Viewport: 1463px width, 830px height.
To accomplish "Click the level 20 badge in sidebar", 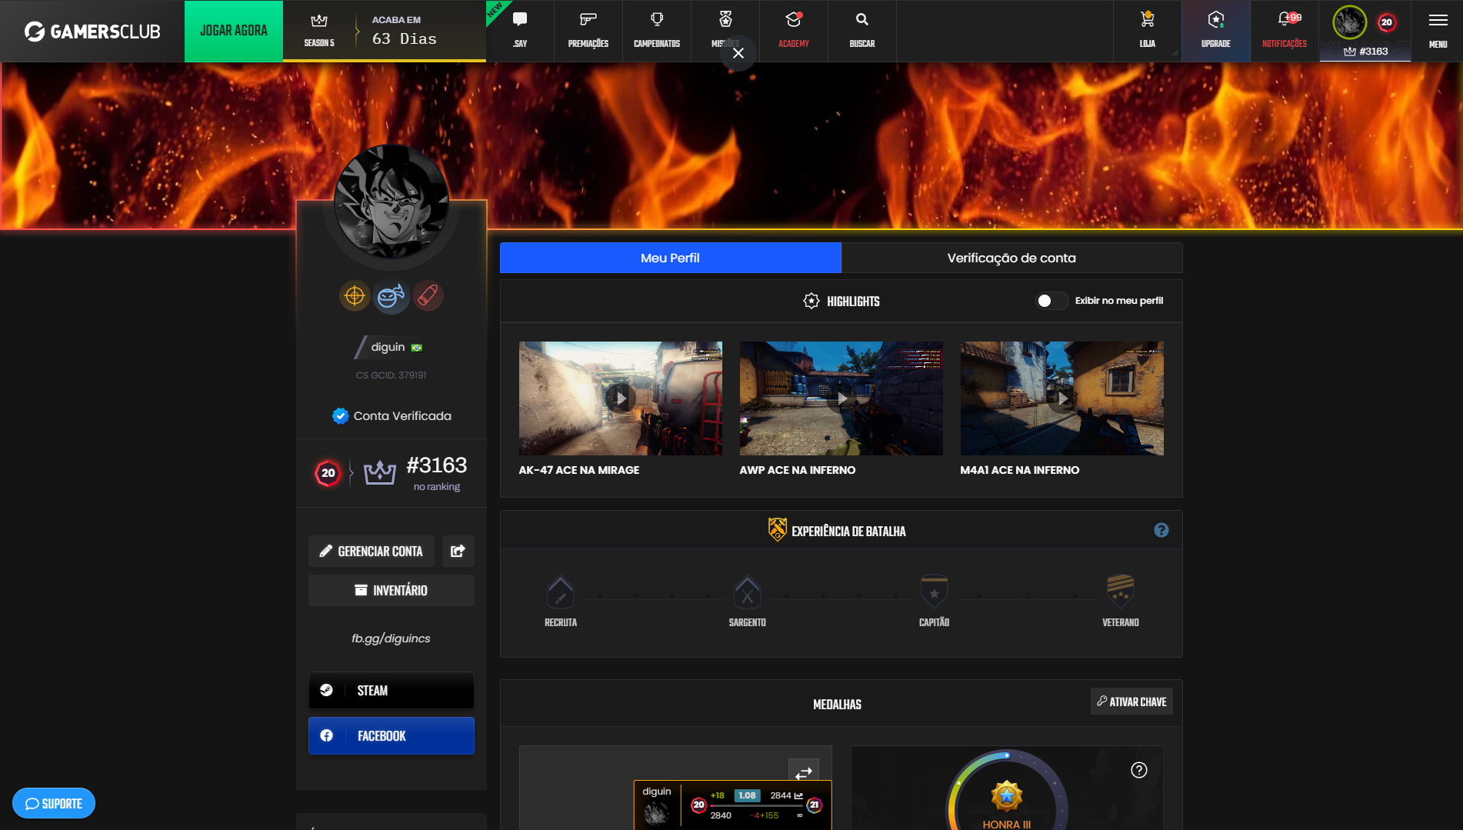I will tap(328, 473).
